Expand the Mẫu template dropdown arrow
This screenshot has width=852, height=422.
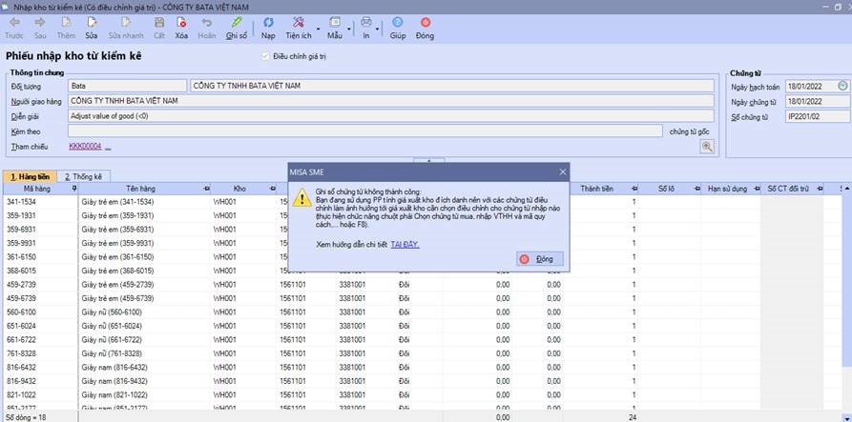click(x=349, y=28)
